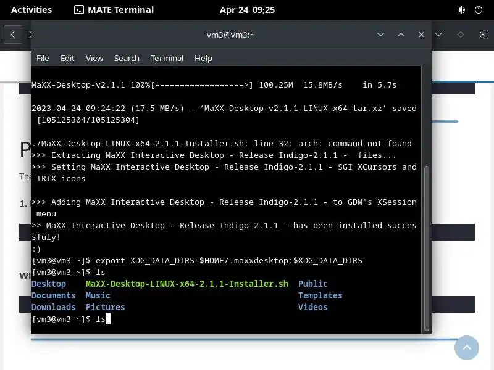
Task: Click the '[105125304/105125304]' size text
Action: (x=88, y=120)
